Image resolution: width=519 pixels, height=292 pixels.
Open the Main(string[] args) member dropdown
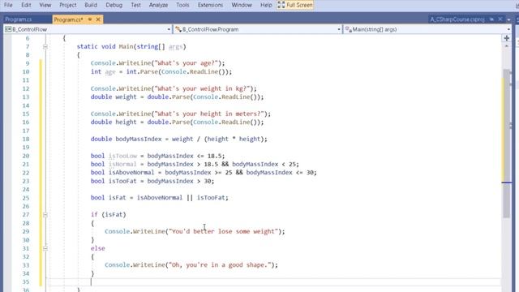[427, 29]
